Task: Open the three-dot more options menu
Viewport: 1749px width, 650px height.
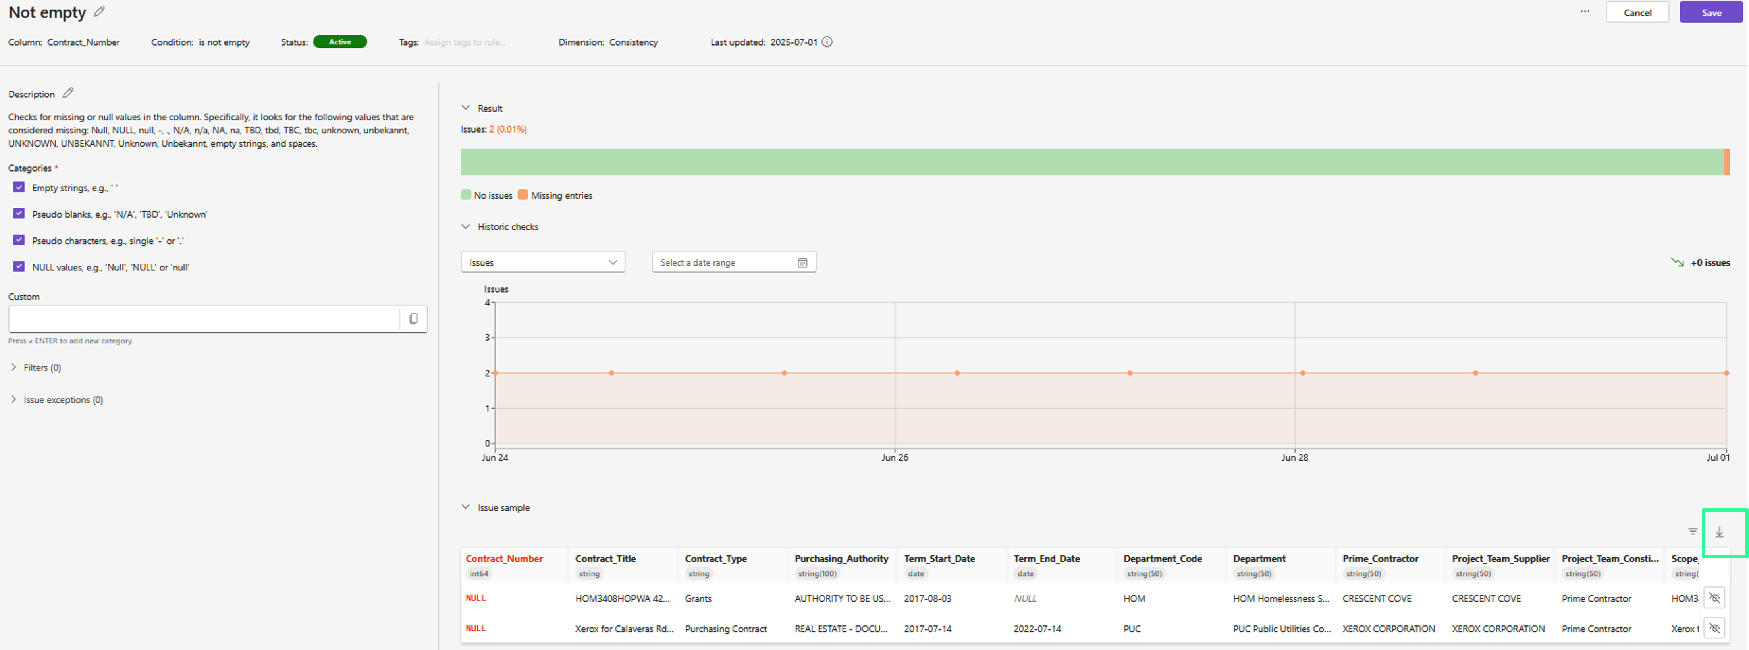Action: (1585, 12)
